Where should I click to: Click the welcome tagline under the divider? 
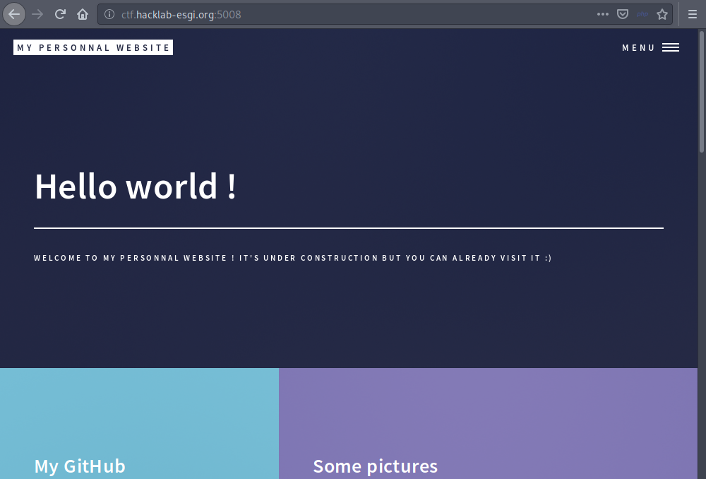tap(292, 258)
